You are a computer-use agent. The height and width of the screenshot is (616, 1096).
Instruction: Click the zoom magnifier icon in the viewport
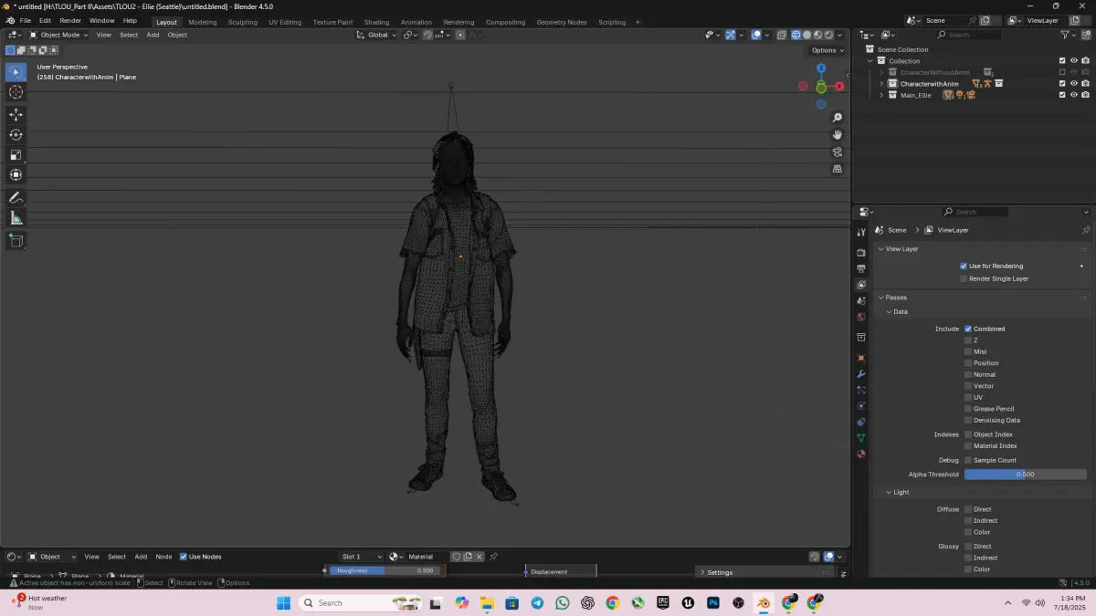[837, 118]
